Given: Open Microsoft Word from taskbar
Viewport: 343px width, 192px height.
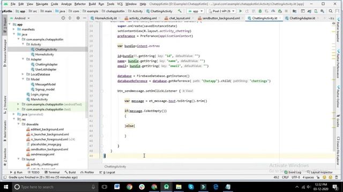Looking at the screenshot, I should pos(117,187).
